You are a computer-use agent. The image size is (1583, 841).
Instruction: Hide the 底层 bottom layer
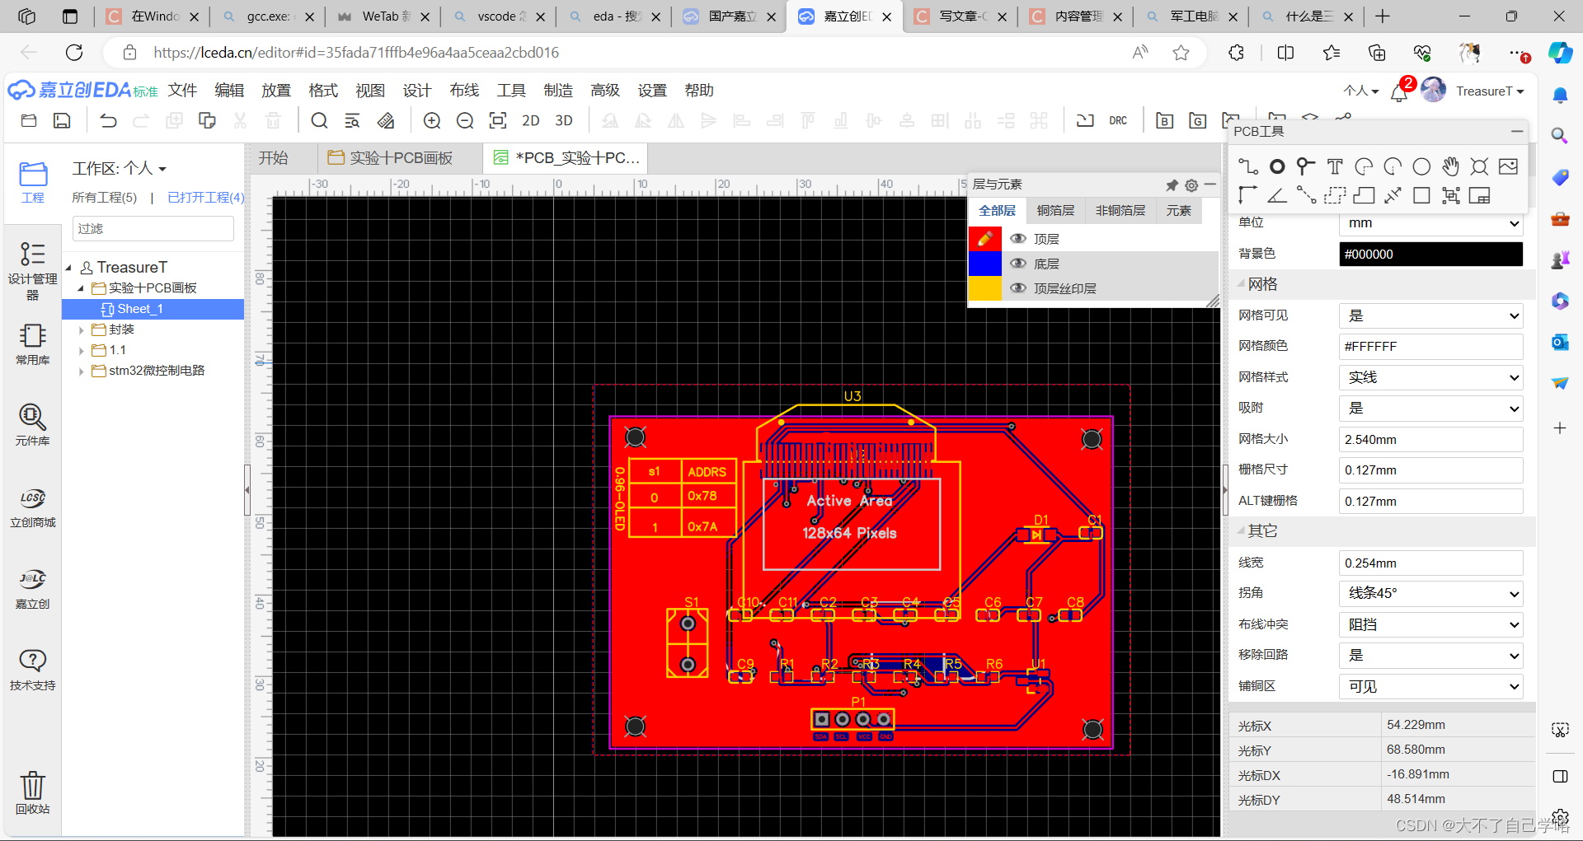(1019, 264)
